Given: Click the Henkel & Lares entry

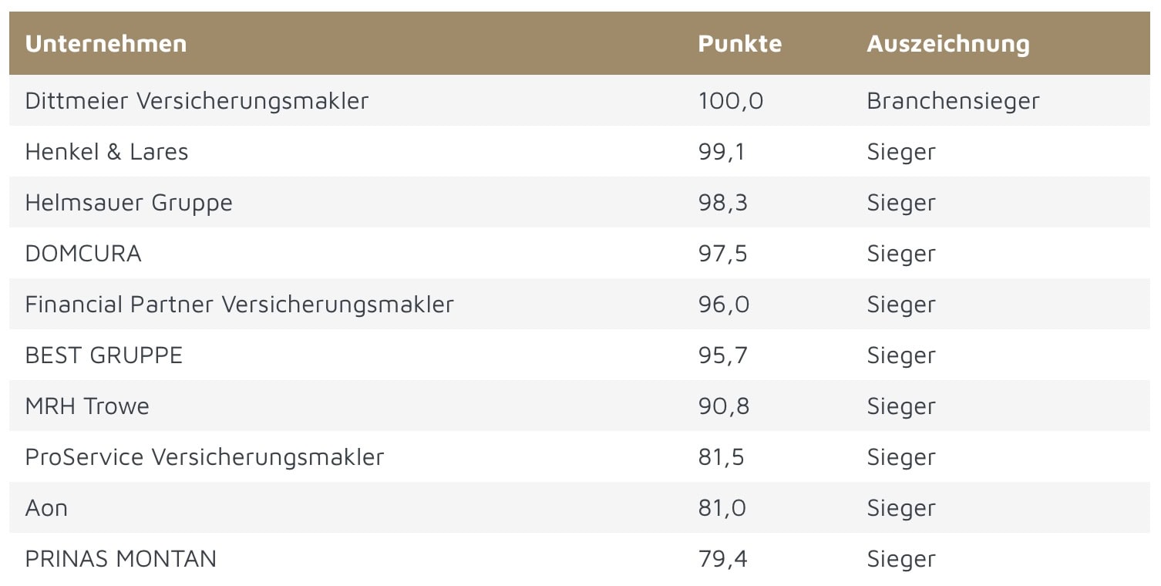Looking at the screenshot, I should click(106, 152).
